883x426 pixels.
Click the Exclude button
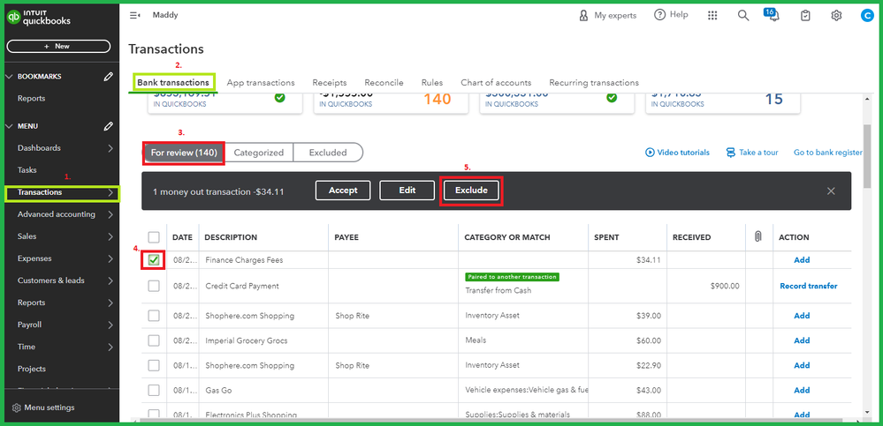[x=471, y=191]
